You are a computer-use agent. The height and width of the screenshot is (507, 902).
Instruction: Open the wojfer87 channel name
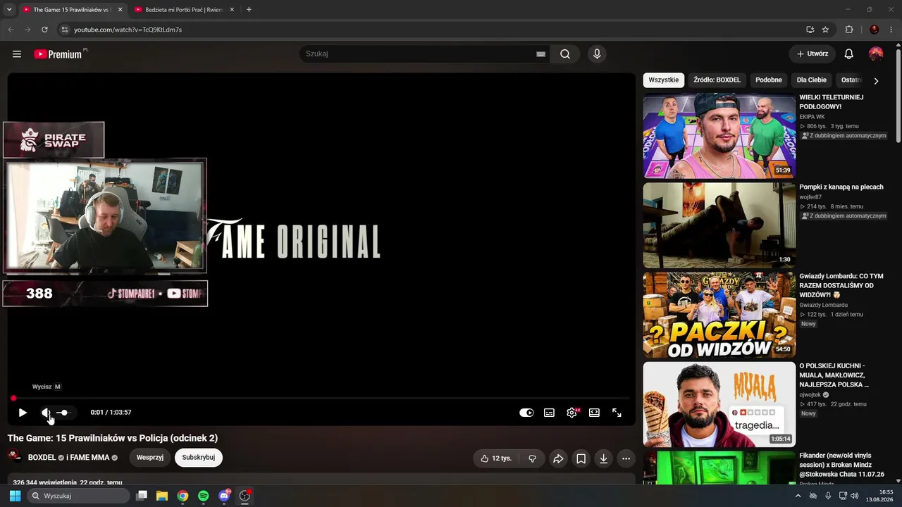(x=810, y=197)
